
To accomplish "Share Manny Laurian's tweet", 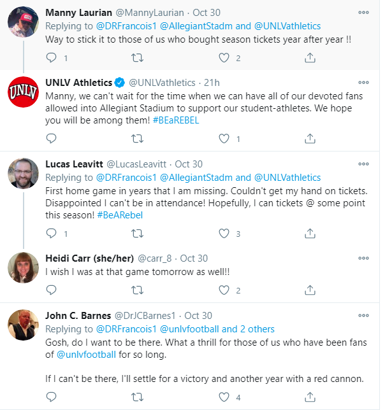I will click(x=310, y=58).
